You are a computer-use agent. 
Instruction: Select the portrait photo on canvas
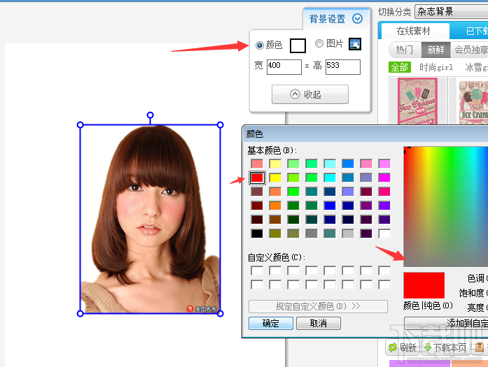pos(150,219)
